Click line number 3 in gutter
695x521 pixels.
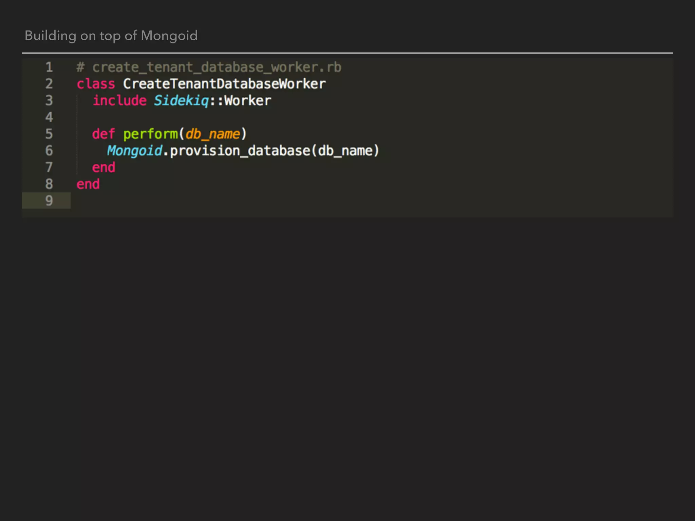point(49,100)
